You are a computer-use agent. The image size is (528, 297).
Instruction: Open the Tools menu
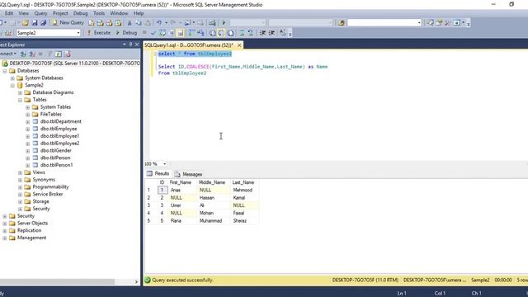point(99,13)
